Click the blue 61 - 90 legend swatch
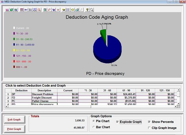The image size is (186, 135). pos(14,44)
